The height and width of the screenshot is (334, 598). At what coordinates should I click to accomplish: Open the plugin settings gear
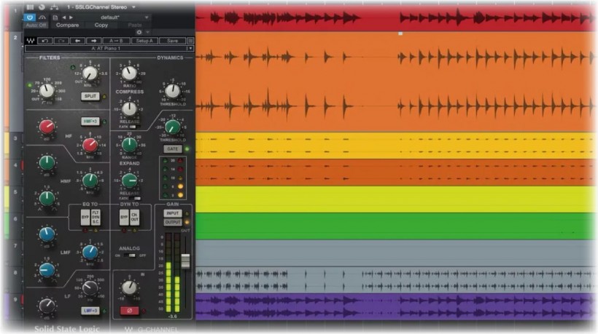point(139,32)
